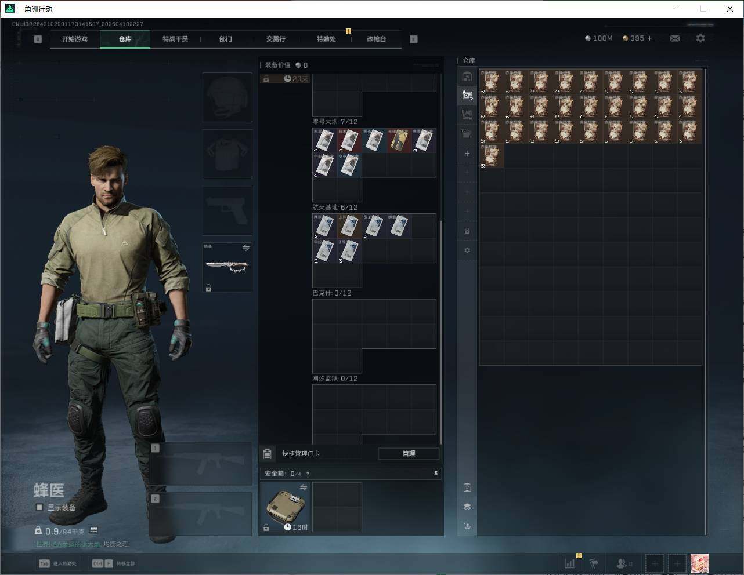This screenshot has height=575, width=744.
Task: Click the middle equipment panel scrollbar
Action: (442, 332)
